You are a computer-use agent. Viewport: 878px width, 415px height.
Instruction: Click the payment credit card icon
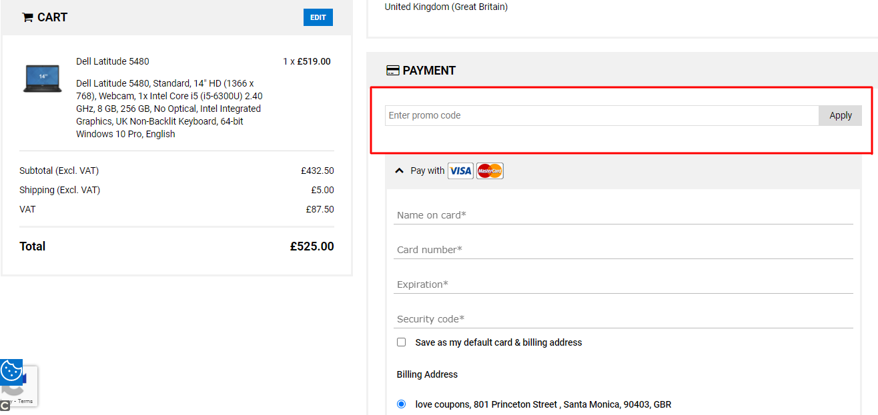point(393,71)
